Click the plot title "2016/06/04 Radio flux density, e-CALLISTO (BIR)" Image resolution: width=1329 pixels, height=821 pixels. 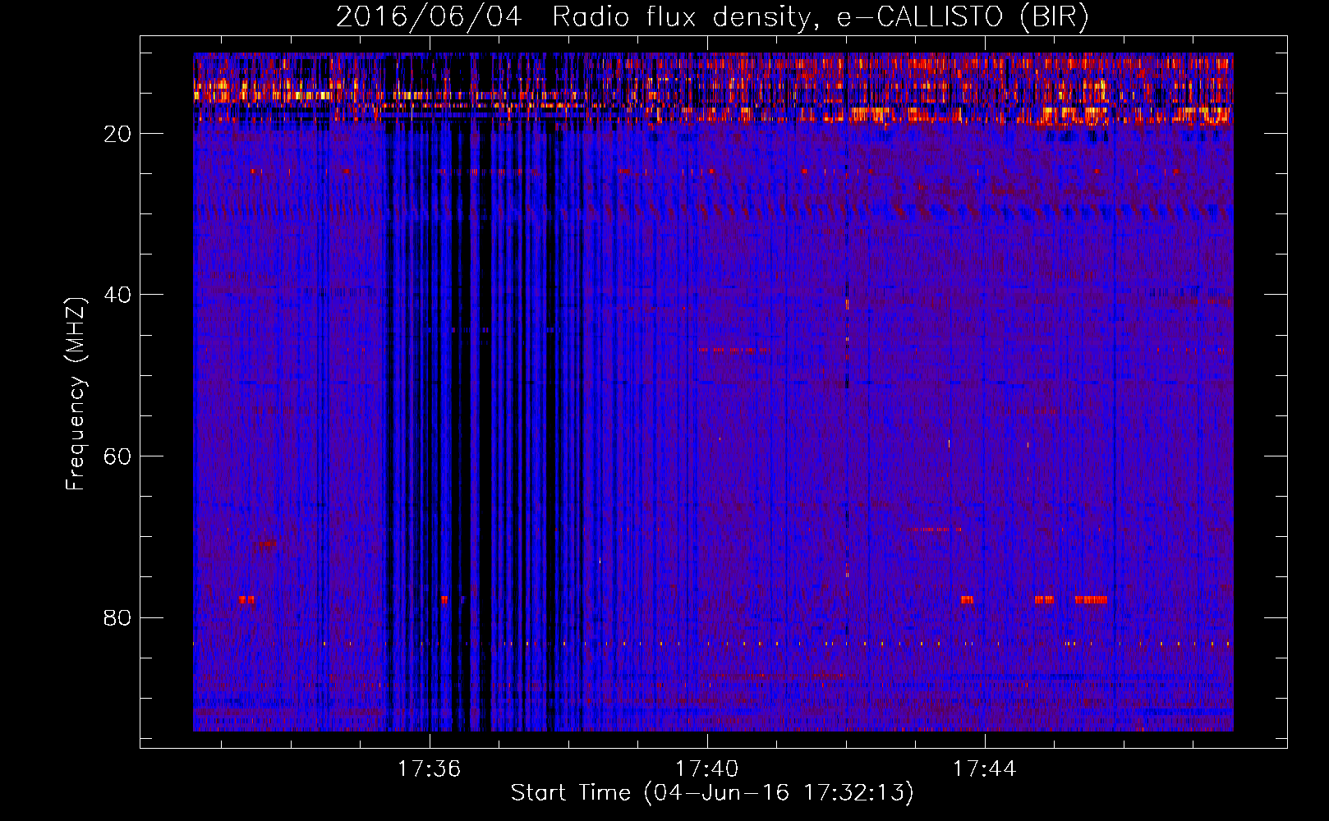(712, 17)
